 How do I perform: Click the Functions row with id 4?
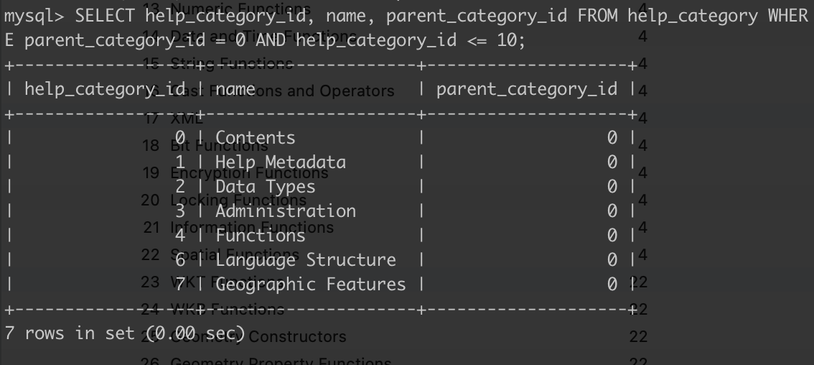click(x=250, y=235)
